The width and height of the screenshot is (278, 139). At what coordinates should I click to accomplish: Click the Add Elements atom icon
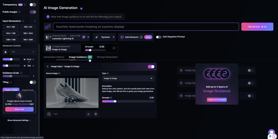(x=122, y=37)
